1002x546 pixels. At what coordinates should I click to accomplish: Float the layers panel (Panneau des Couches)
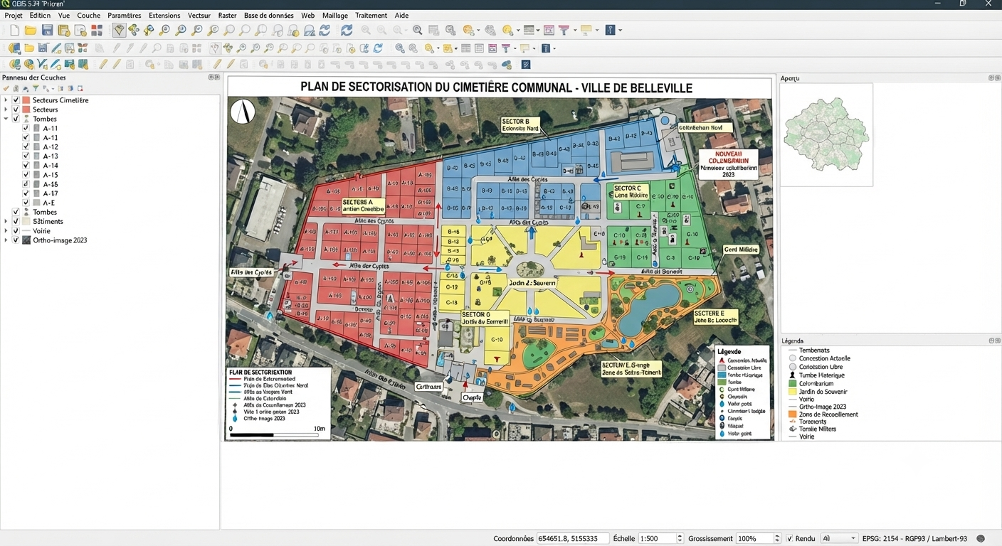[210, 77]
